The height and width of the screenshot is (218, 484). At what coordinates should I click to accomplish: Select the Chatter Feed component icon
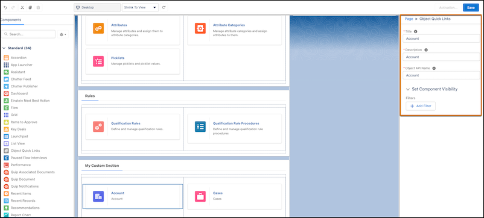coord(6,79)
